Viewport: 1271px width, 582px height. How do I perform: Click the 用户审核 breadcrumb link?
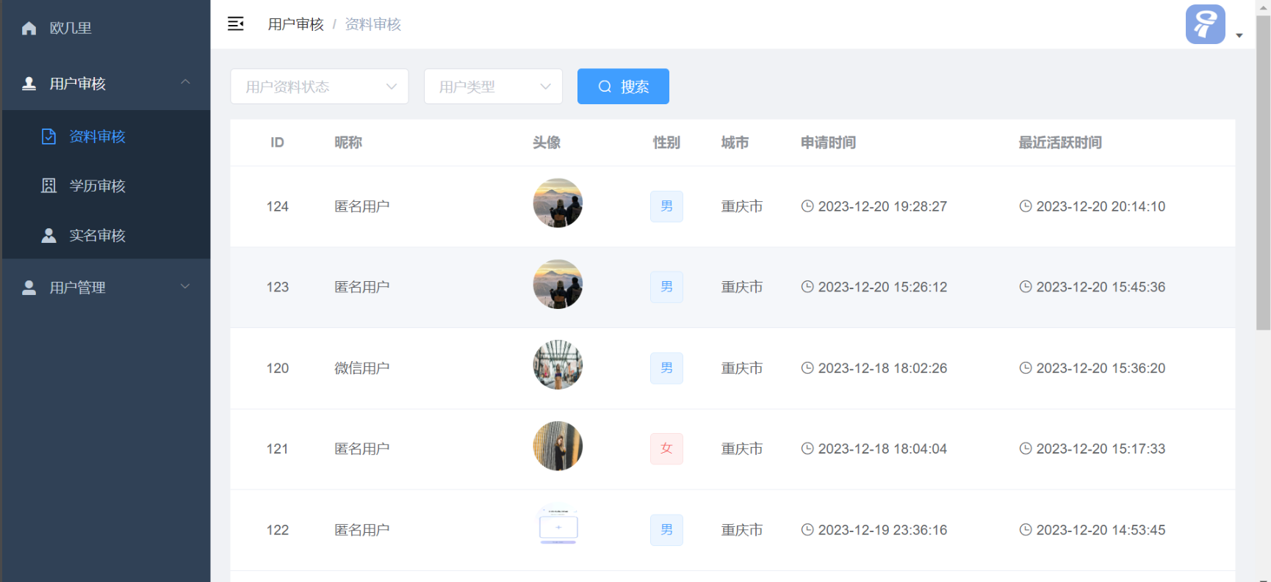(x=295, y=24)
